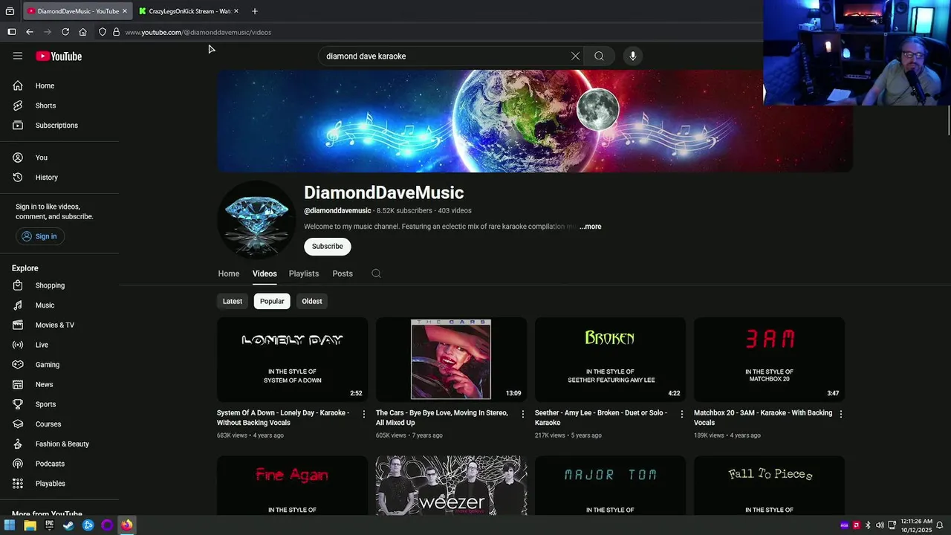Click the 3AM video thumbnail
The height and width of the screenshot is (535, 951).
click(x=769, y=360)
